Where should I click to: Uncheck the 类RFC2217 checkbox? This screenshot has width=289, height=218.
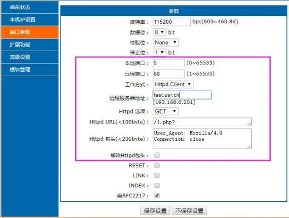click(157, 195)
